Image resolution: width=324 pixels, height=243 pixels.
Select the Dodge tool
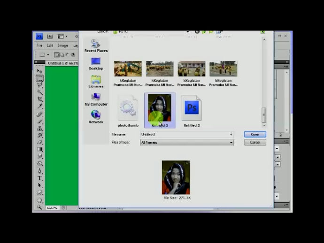(x=39, y=163)
